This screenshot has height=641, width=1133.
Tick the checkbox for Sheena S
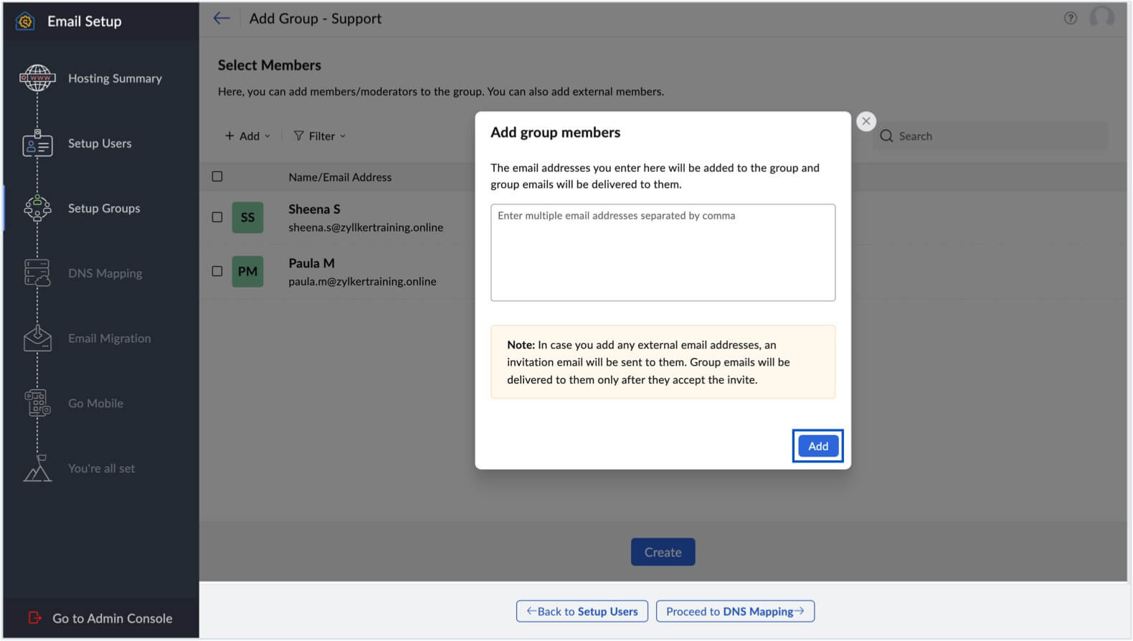click(x=217, y=217)
